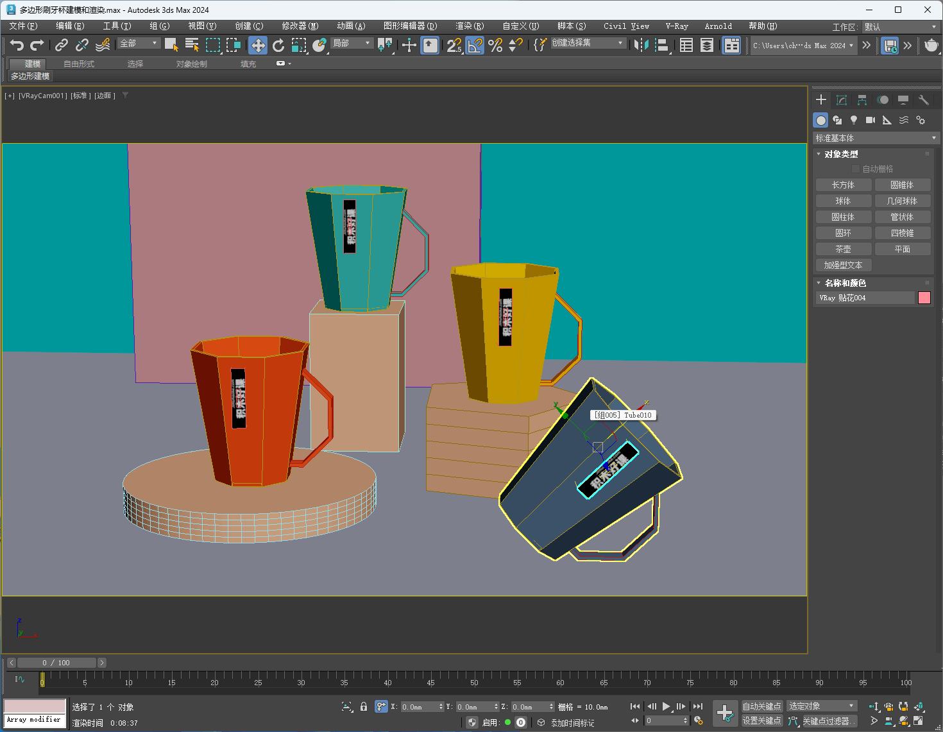The width and height of the screenshot is (943, 732).
Task: Choose the Select Object tool
Action: pyautogui.click(x=171, y=45)
